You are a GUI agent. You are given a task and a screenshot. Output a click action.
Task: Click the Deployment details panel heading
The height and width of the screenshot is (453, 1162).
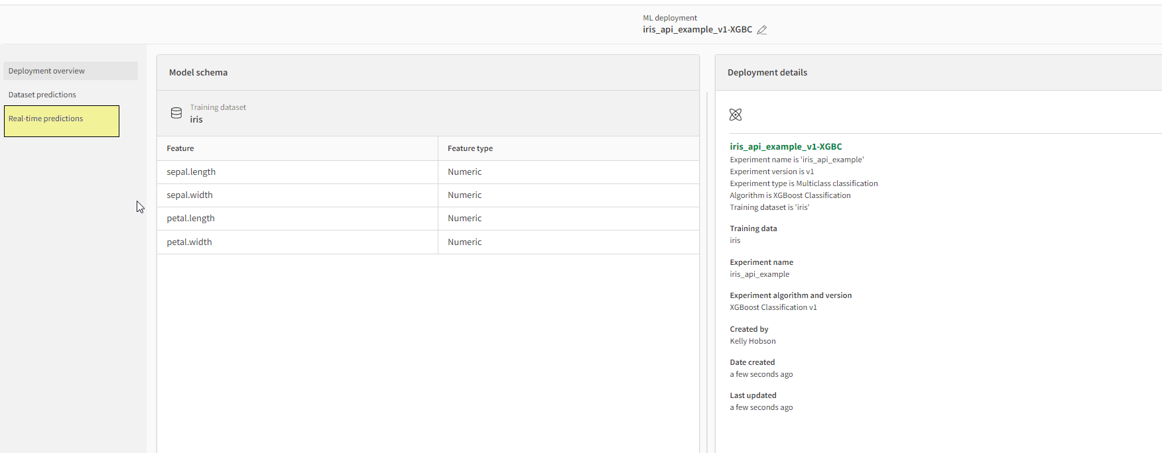point(767,73)
